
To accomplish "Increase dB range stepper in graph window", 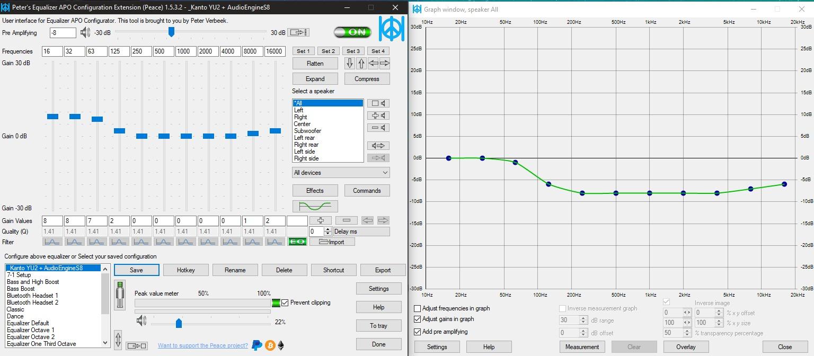I will (583, 318).
